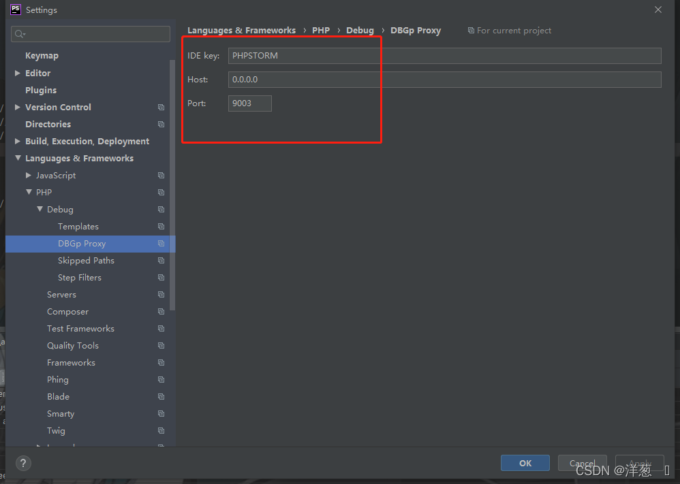The width and height of the screenshot is (680, 484).
Task: Click the Port input field
Action: click(x=250, y=103)
